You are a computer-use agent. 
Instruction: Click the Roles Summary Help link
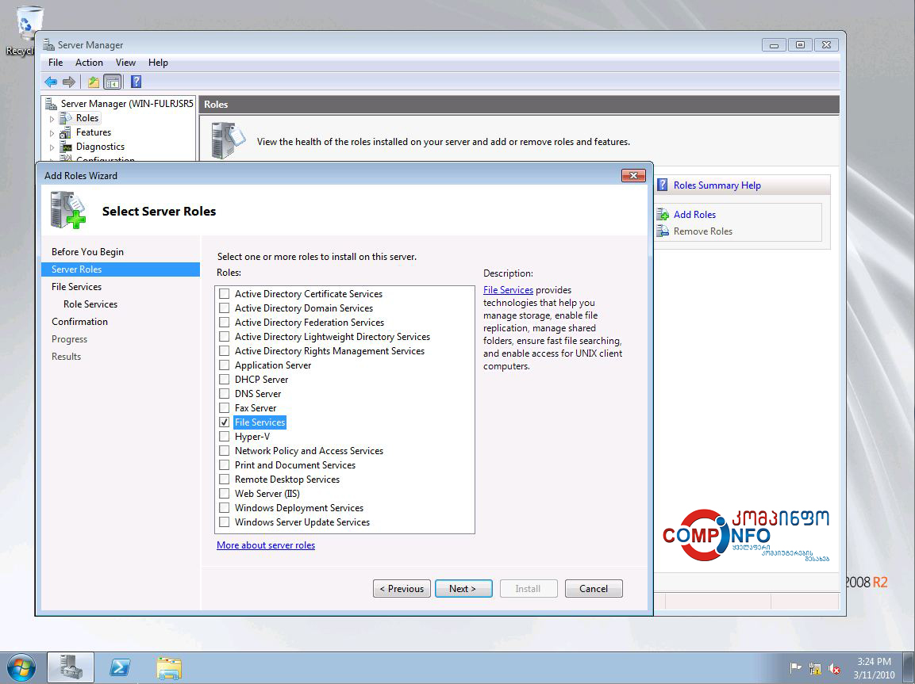click(x=717, y=185)
